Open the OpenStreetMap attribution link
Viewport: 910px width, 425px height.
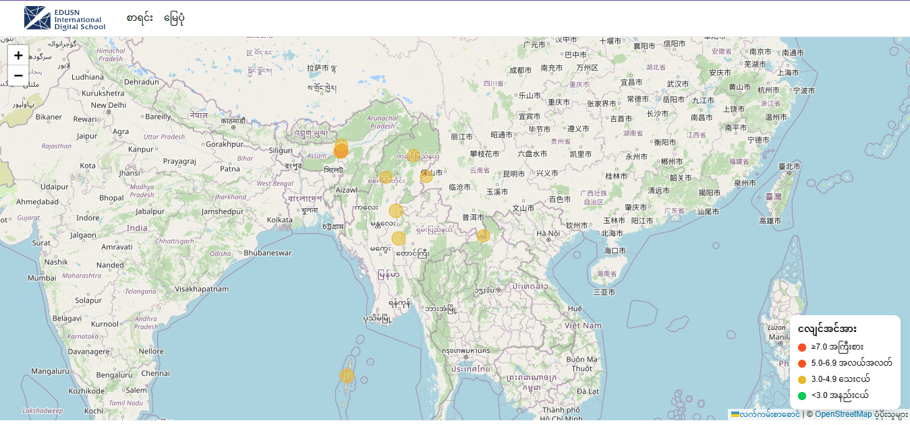(843, 414)
